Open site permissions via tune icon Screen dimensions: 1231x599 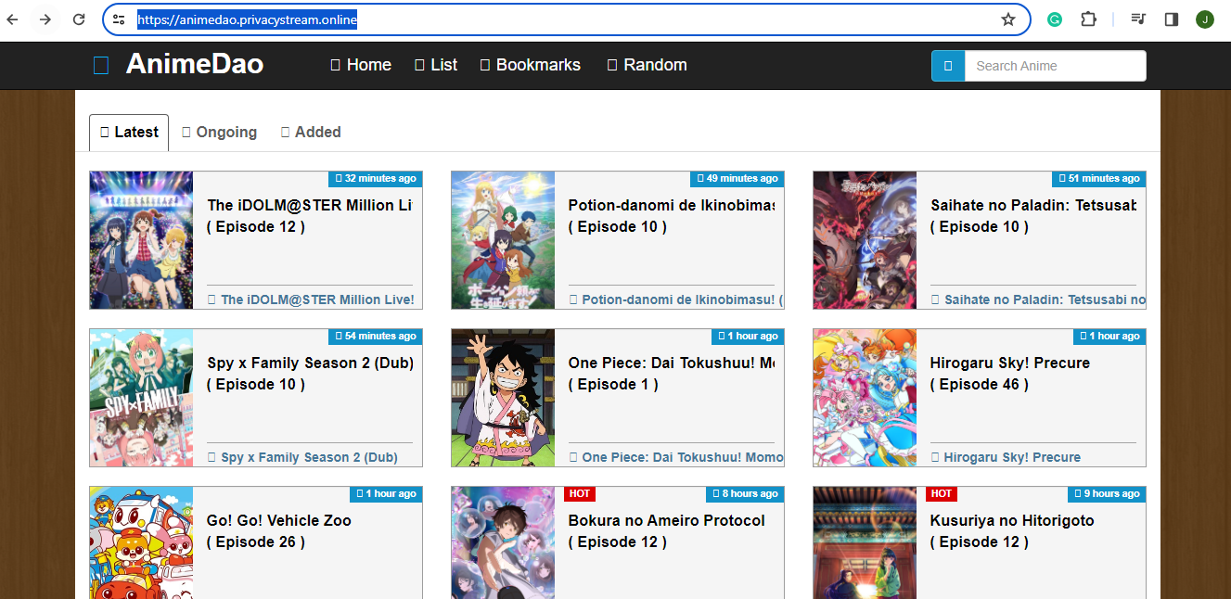pos(118,19)
